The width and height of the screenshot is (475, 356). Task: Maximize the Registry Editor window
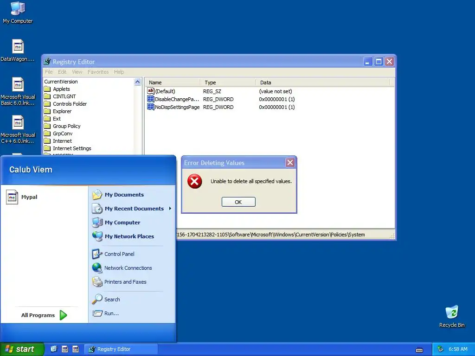(379, 62)
